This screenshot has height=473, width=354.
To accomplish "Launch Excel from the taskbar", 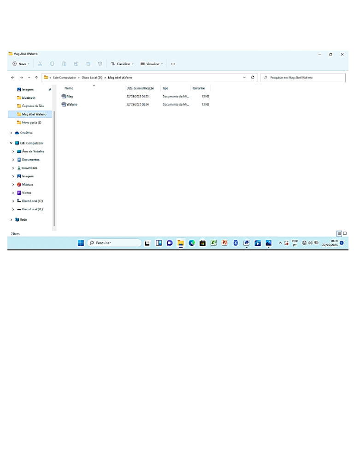I will pos(214,243).
